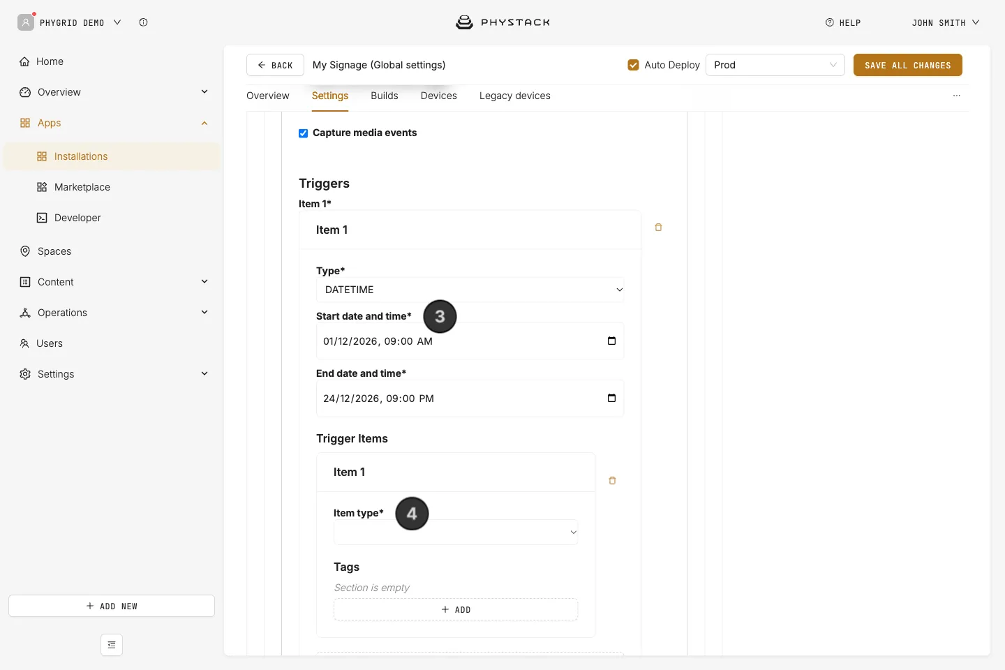Expand the Content section in the sidebar
The image size is (1005, 670).
204,282
